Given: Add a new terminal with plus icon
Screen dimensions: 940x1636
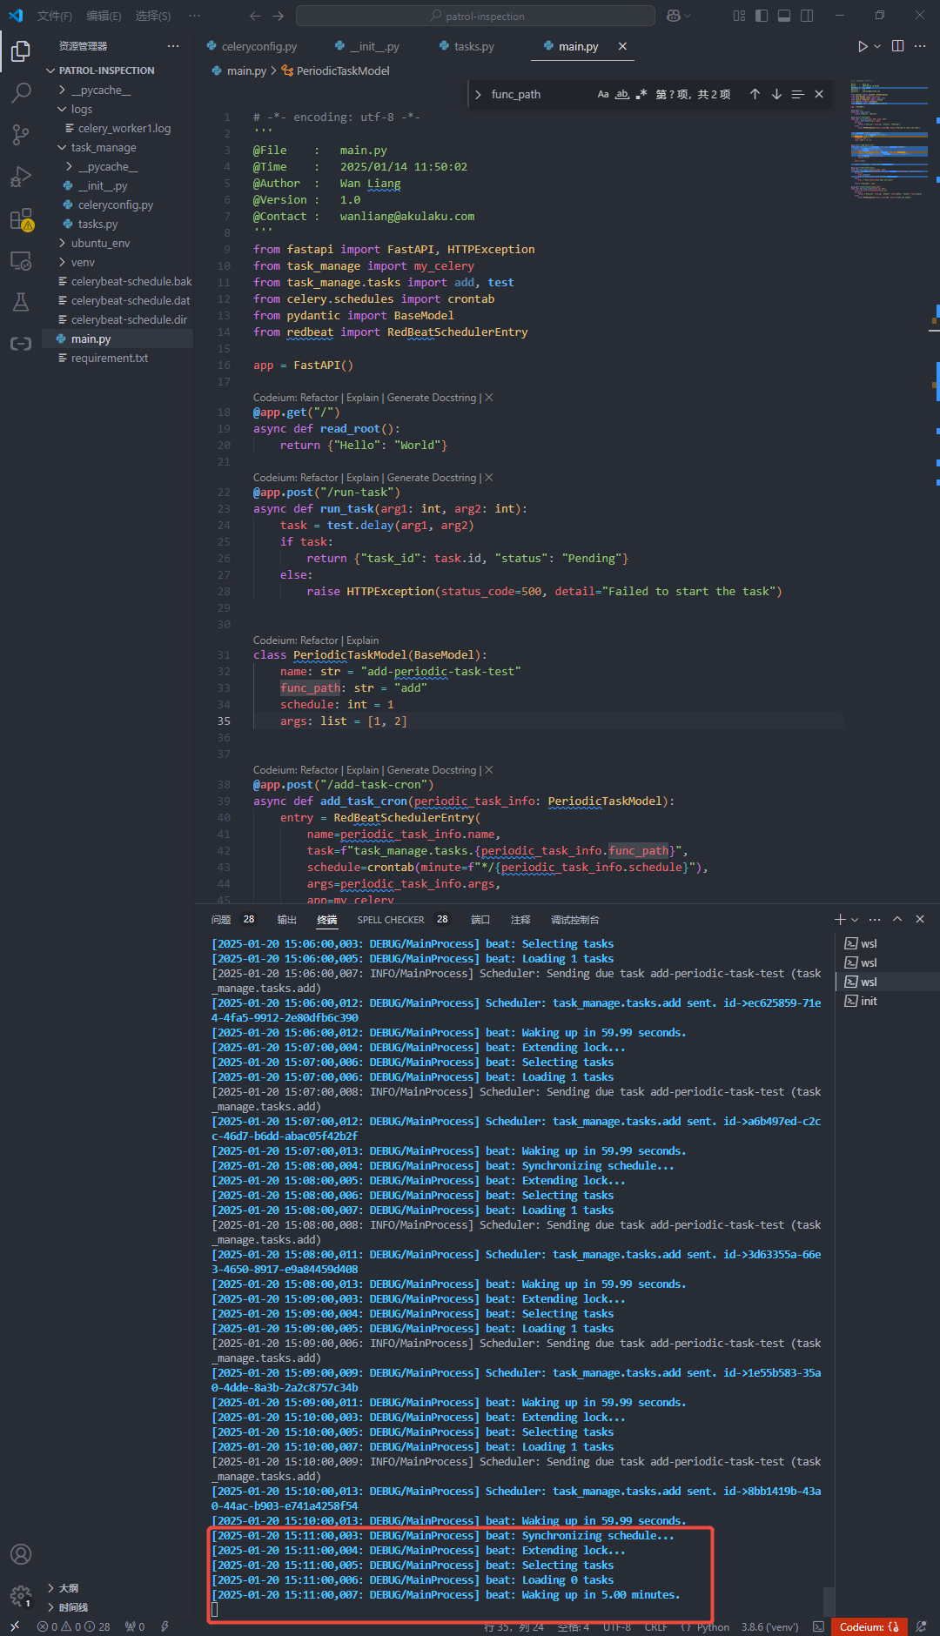Looking at the screenshot, I should point(840,919).
